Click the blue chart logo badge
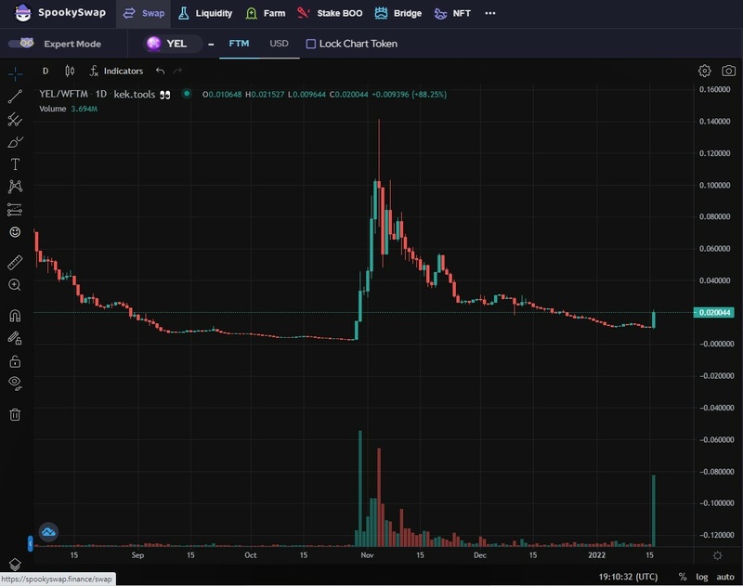This screenshot has width=743, height=586. tap(48, 532)
